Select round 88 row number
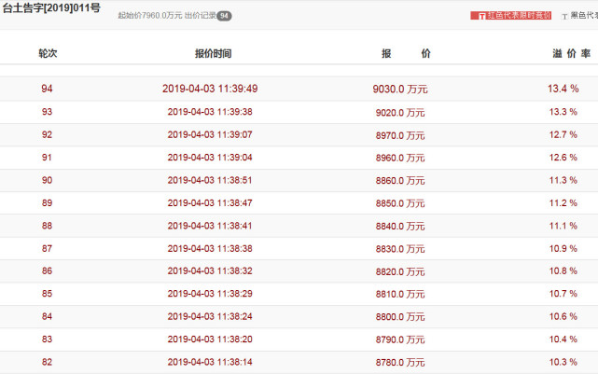The height and width of the screenshot is (374, 598). [x=48, y=226]
